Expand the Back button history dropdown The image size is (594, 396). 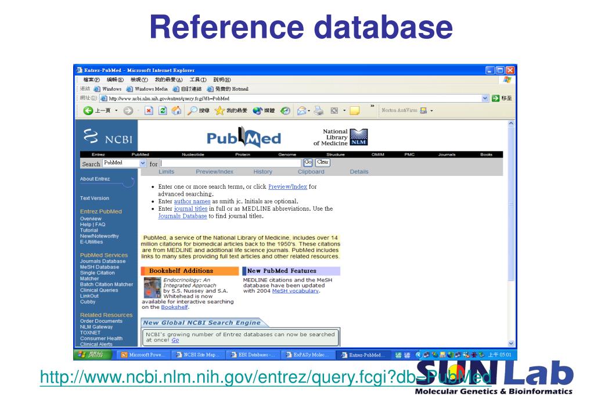tap(116, 110)
